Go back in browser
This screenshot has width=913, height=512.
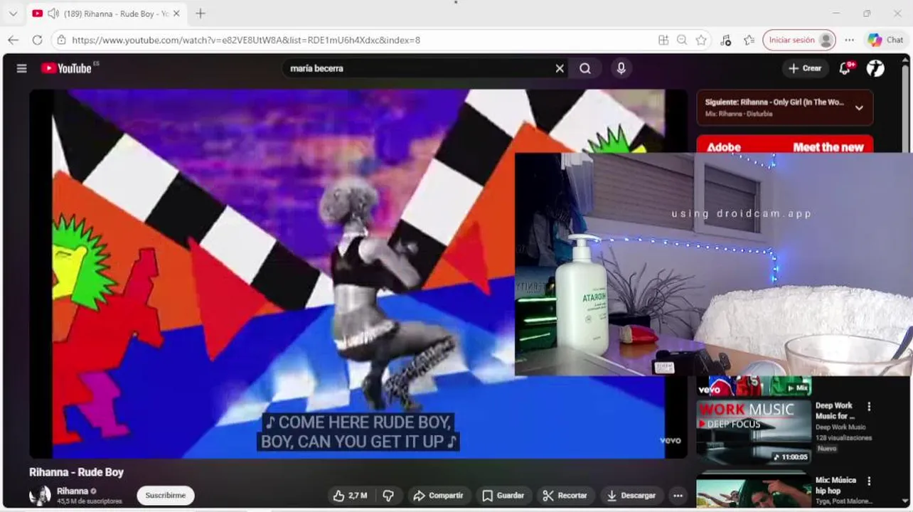13,40
